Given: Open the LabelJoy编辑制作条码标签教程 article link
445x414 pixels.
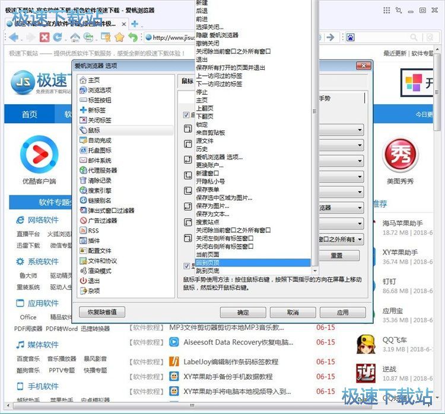Looking at the screenshot, I should (231, 362).
